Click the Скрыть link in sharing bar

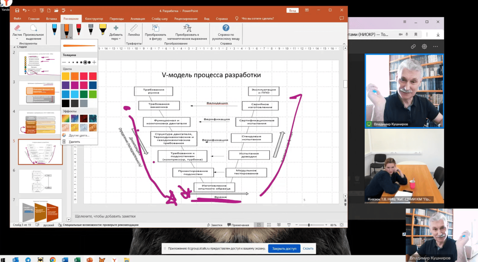[308, 248]
